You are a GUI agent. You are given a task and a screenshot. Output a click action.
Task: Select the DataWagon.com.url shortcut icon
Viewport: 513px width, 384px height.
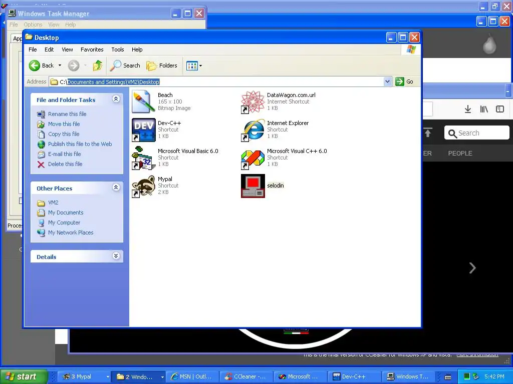tap(252, 102)
